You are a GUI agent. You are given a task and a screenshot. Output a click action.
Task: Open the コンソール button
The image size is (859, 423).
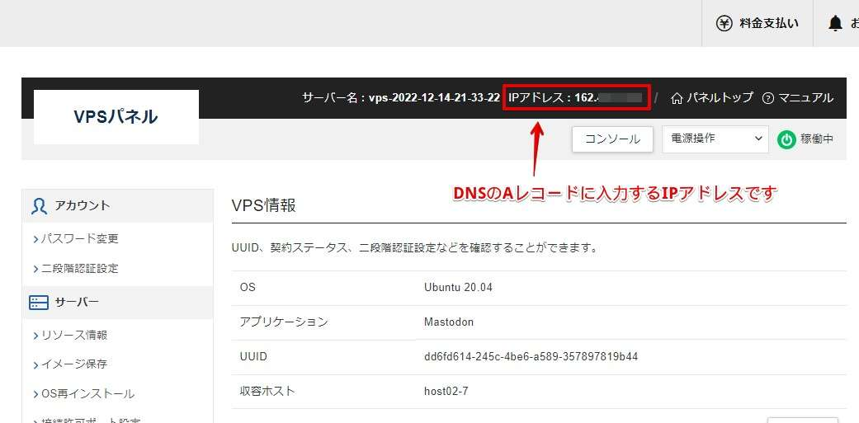tap(612, 139)
